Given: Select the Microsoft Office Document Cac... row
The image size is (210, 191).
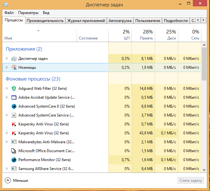Looking at the screenshot, I should (x=102, y=151).
